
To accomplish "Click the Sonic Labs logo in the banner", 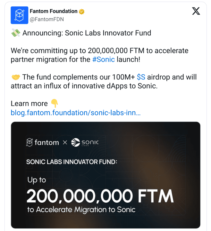I will click(85, 142).
